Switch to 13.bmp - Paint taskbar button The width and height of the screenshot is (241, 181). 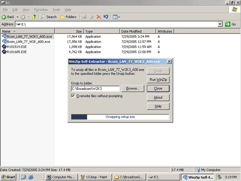pyautogui.click(x=95, y=177)
